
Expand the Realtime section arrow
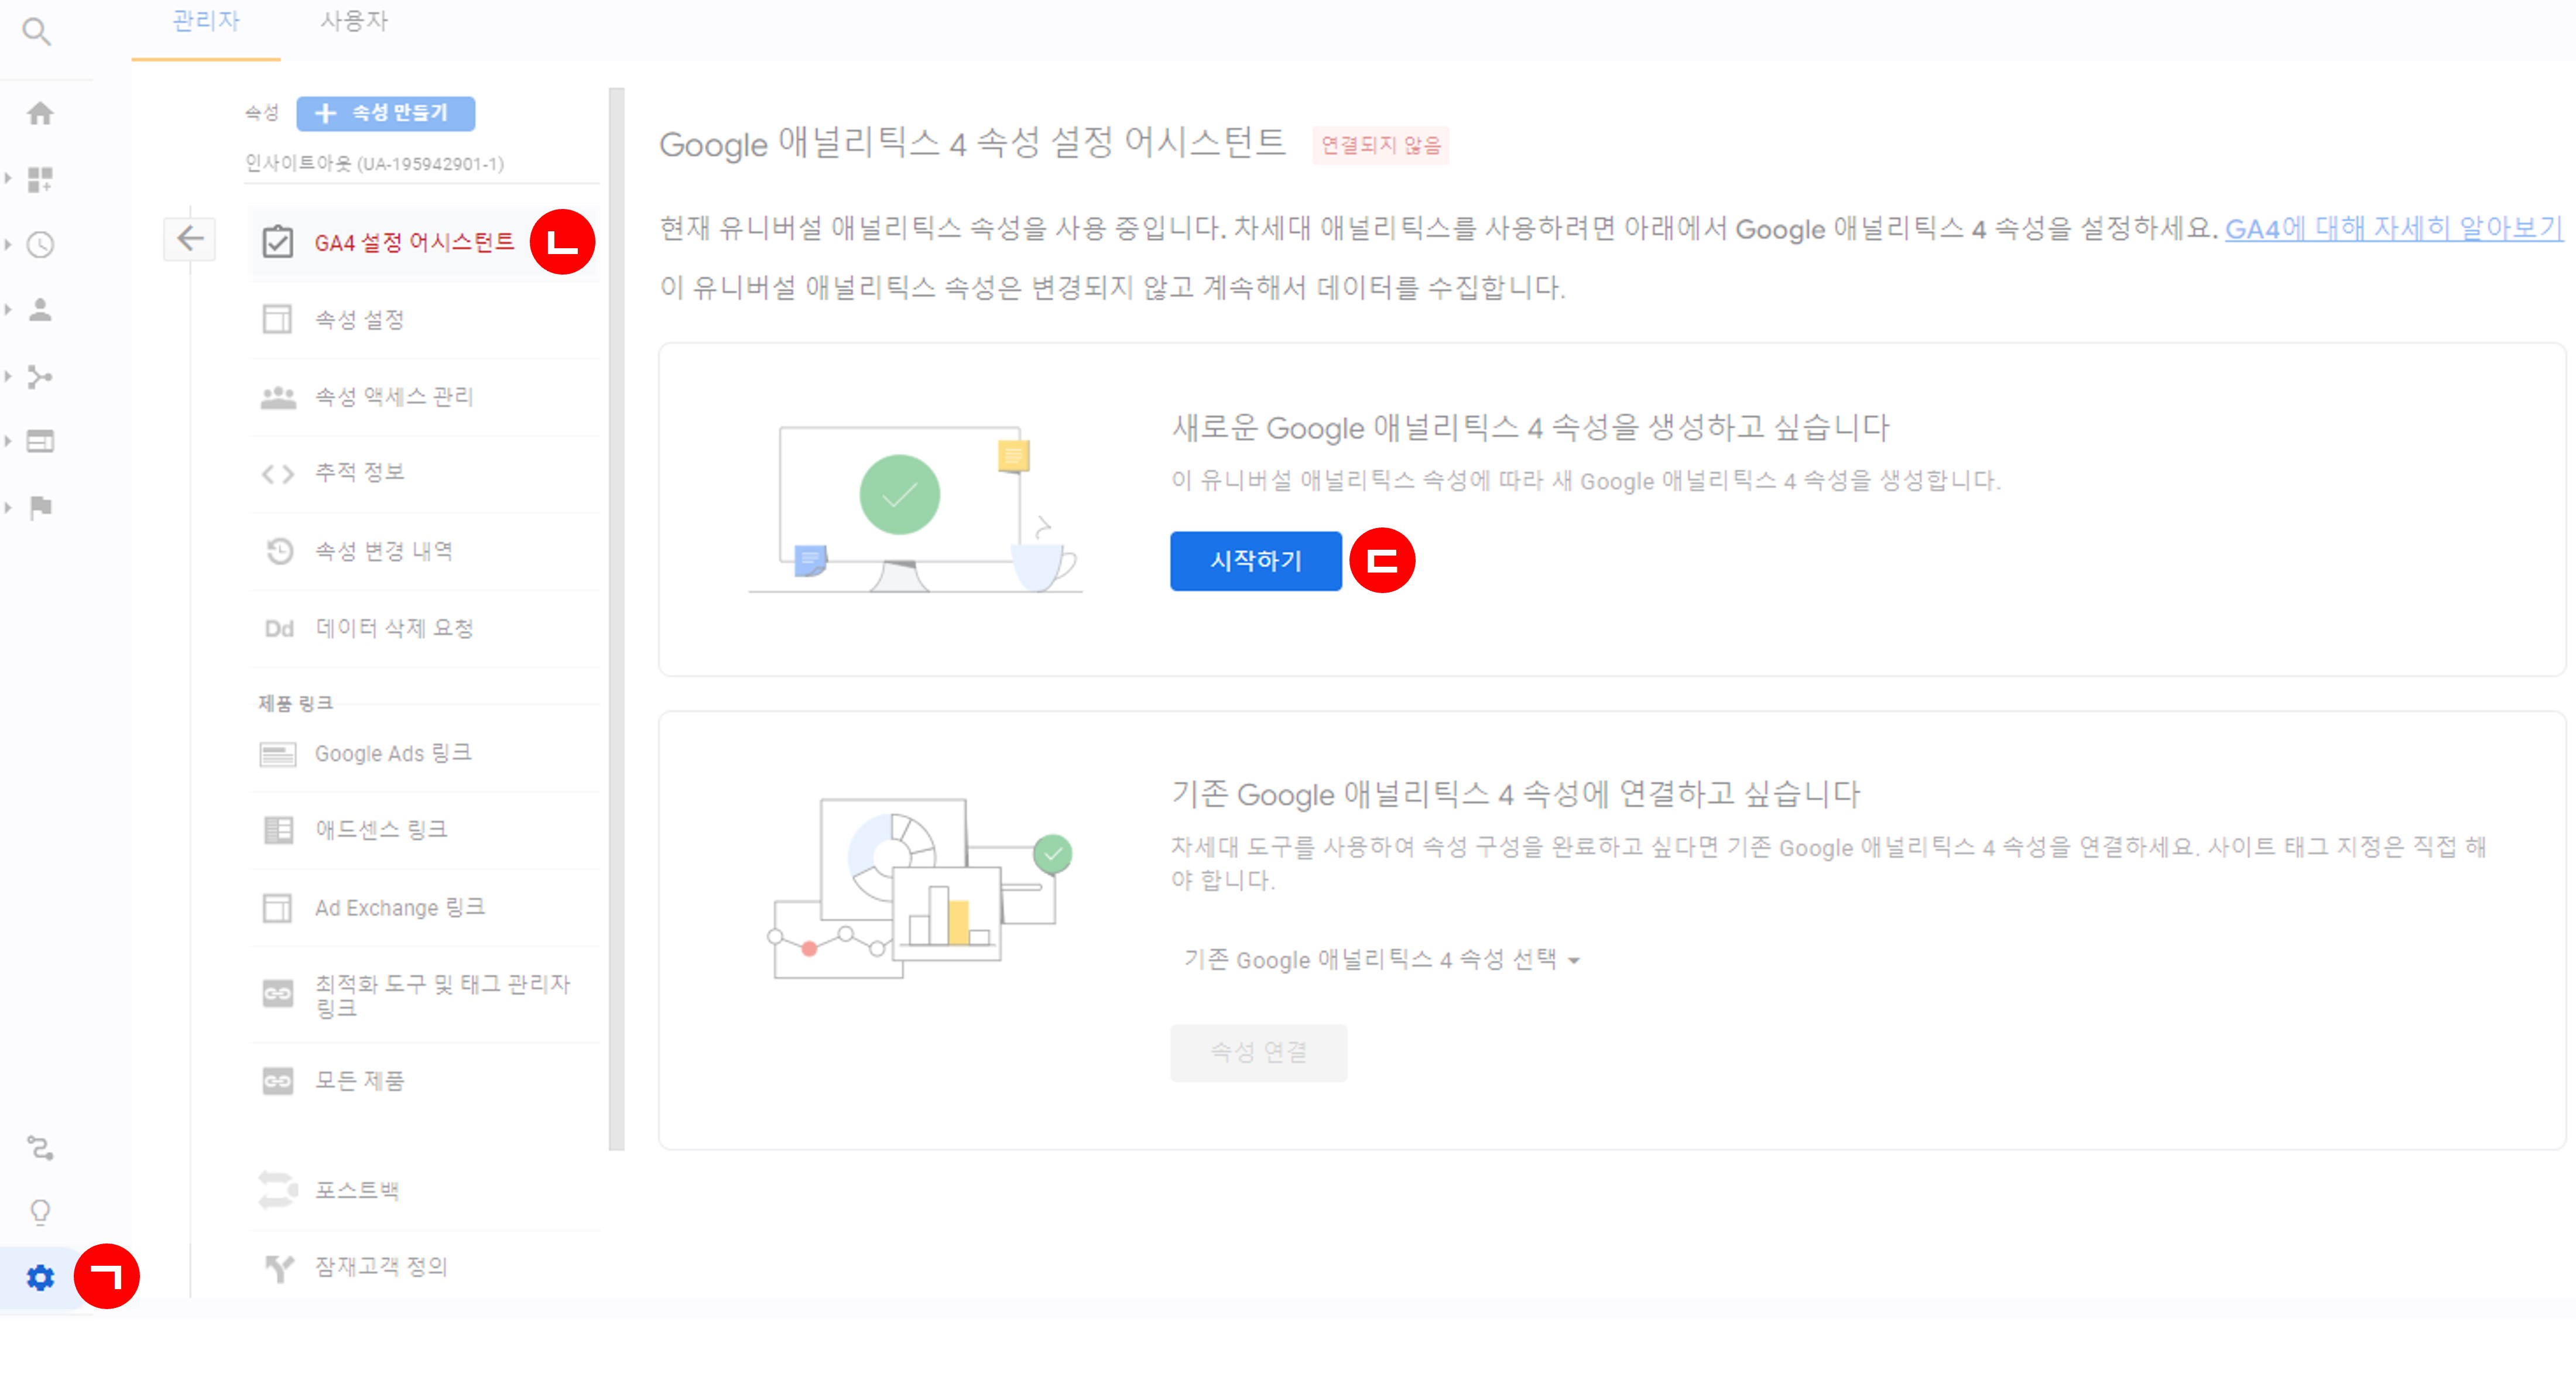[x=8, y=245]
